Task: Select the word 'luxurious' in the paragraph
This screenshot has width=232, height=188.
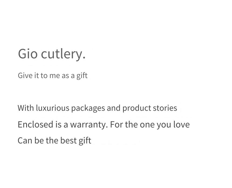Action: (53, 108)
